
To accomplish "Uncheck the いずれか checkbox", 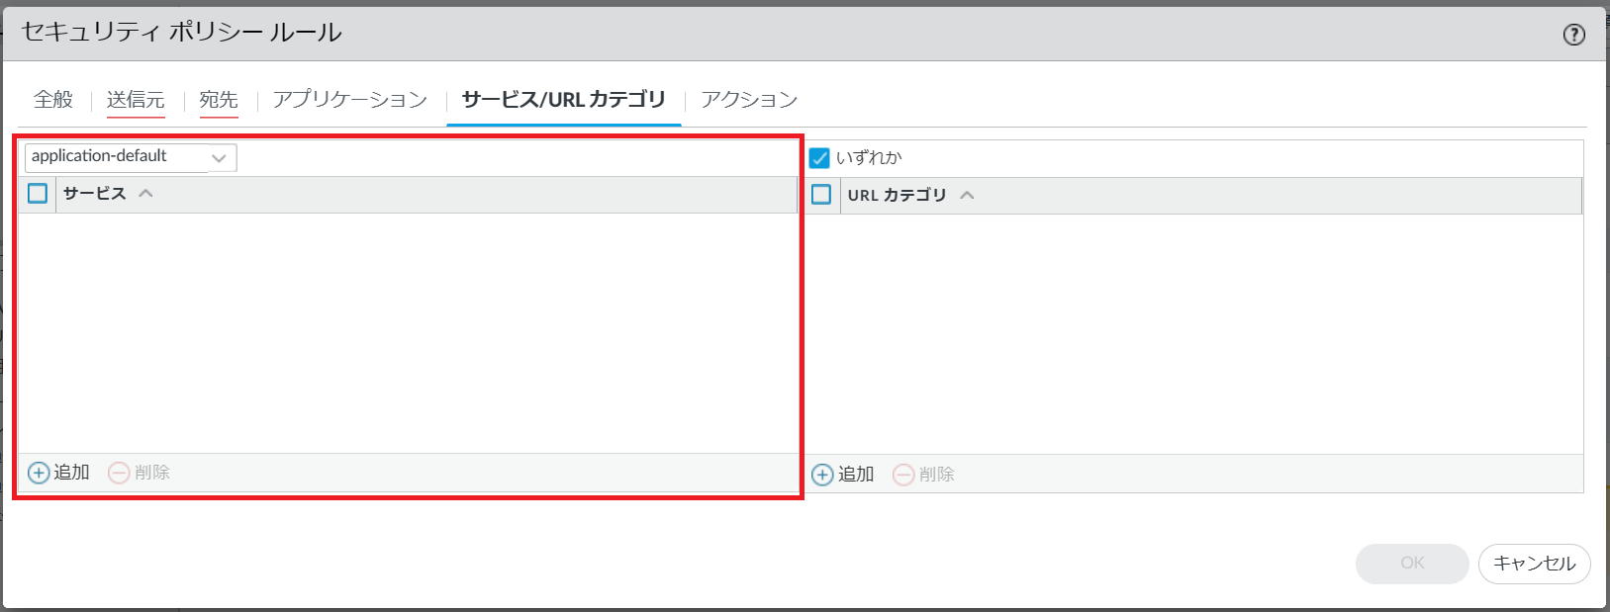I will point(819,158).
